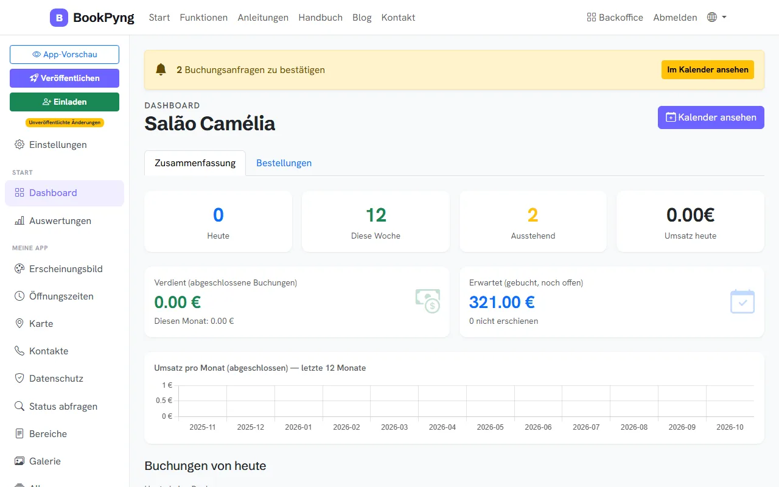The width and height of the screenshot is (779, 487).
Task: Open the language globe dropdown
Action: tap(717, 18)
